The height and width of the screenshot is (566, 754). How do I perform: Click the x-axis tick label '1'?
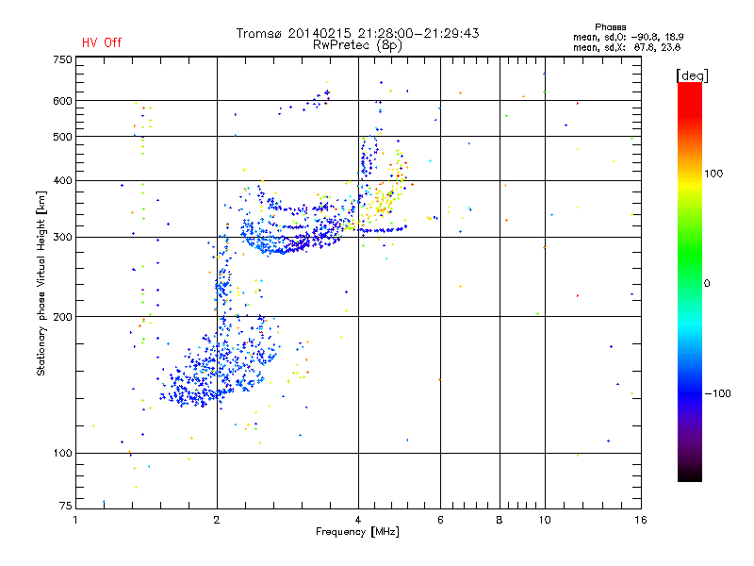point(75,520)
